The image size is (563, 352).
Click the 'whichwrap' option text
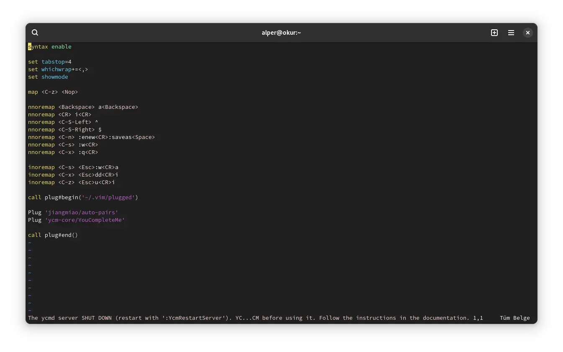(x=56, y=69)
